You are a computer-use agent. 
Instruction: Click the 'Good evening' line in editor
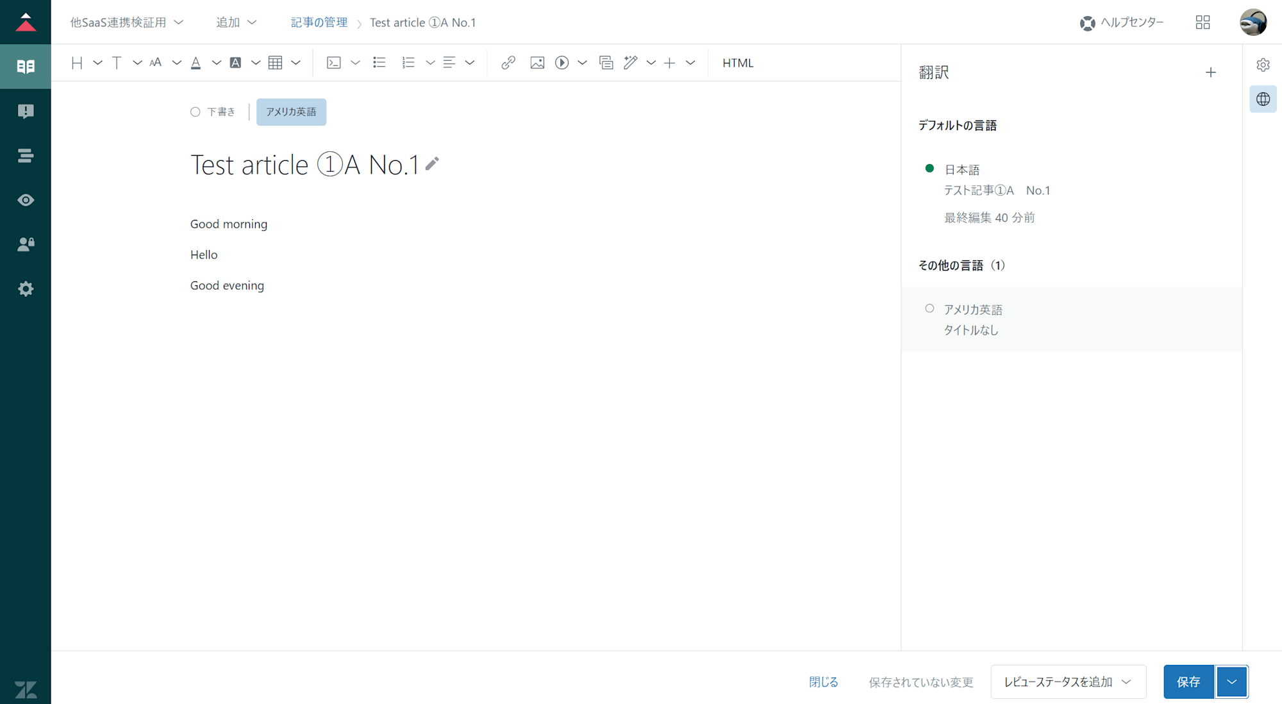pos(227,285)
